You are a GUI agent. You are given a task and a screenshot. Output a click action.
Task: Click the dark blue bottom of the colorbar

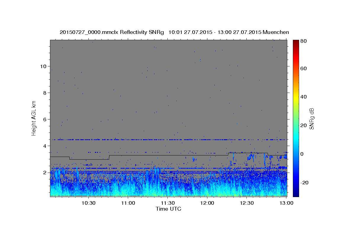296,194
